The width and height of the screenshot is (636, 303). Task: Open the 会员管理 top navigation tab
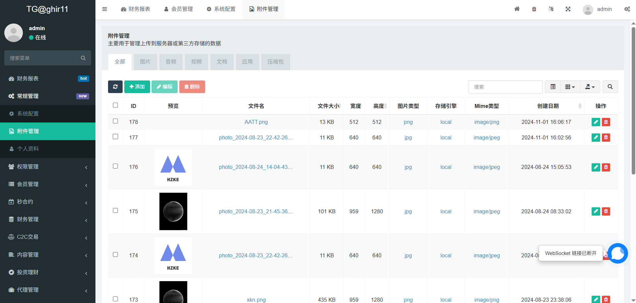click(x=178, y=9)
